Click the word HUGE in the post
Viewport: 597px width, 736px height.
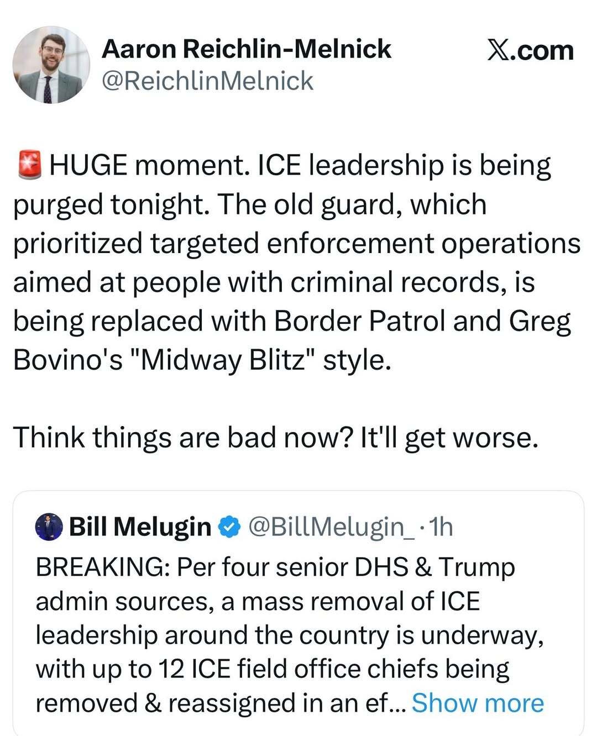click(x=88, y=165)
